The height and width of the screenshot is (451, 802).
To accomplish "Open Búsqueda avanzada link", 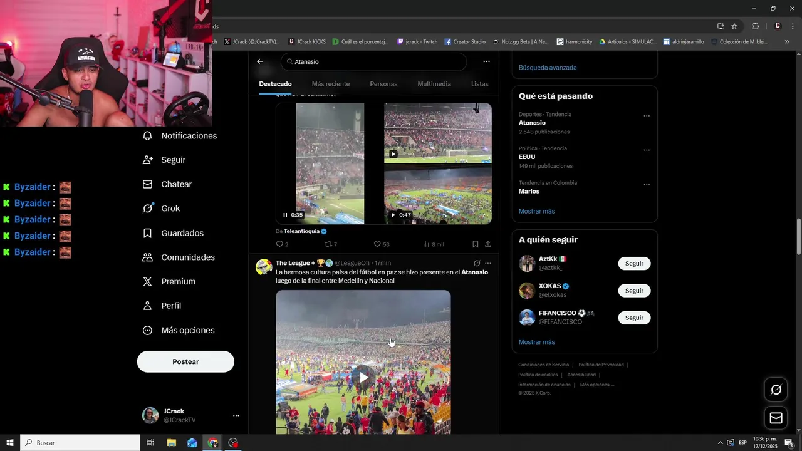I will click(x=548, y=68).
